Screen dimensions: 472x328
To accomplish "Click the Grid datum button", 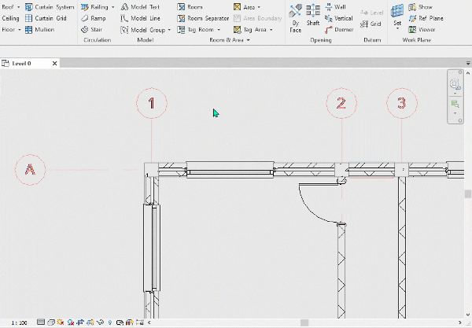I will pyautogui.click(x=371, y=24).
